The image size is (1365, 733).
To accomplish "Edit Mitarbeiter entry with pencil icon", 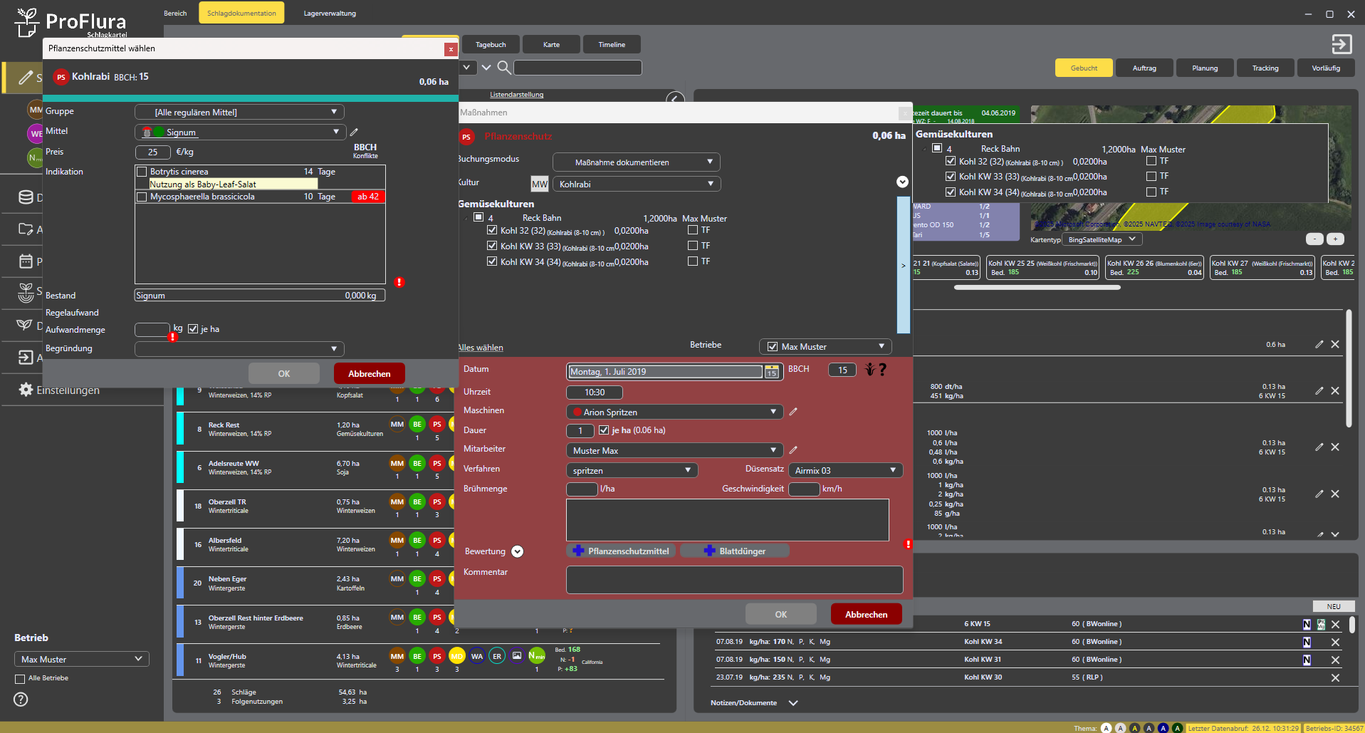I will (793, 450).
